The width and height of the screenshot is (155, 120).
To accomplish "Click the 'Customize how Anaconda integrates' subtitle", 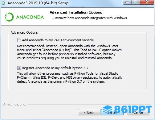I will click(x=89, y=18).
